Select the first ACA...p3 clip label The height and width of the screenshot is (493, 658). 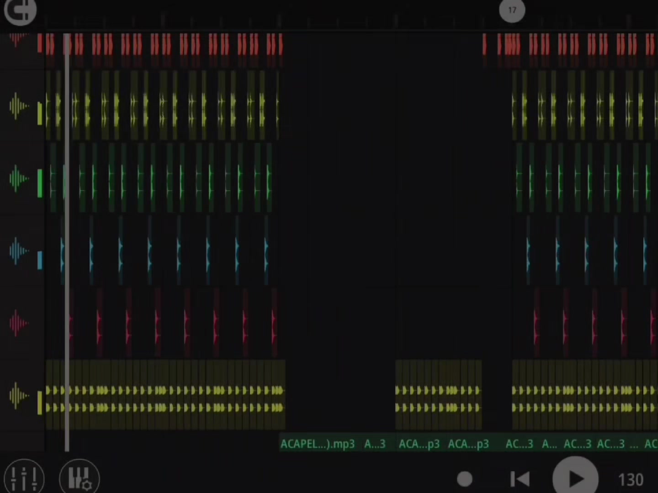419,444
